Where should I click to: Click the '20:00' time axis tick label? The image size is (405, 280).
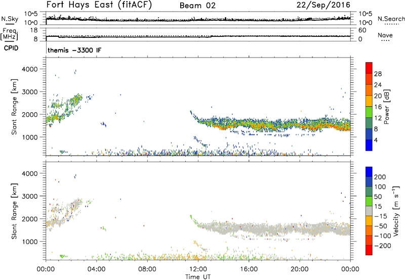tap(300, 269)
